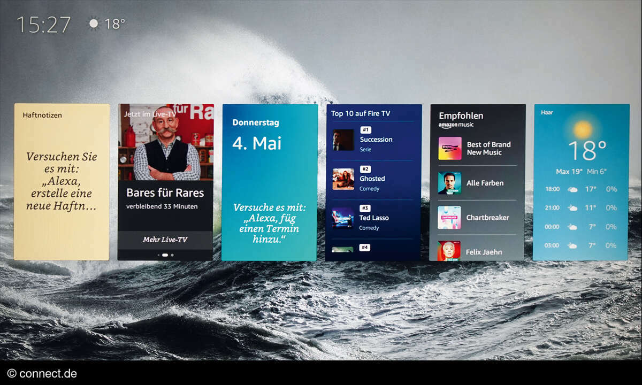Open the Donnerstag 4. Mai calendar widget
This screenshot has height=385, width=642.
[270, 182]
